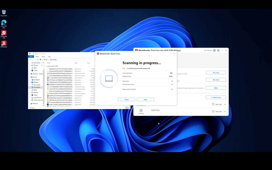Go up one folder level in Explorer
This screenshot has height=170, width=272.
(38, 59)
